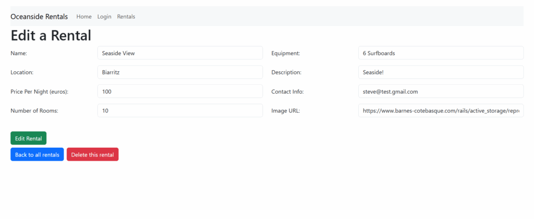This screenshot has width=534, height=219.
Task: Click the "Price Per Night (euros):" label
Action: point(40,92)
